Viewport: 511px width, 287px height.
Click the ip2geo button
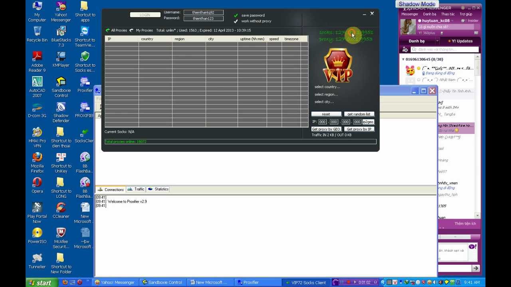[x=368, y=122]
